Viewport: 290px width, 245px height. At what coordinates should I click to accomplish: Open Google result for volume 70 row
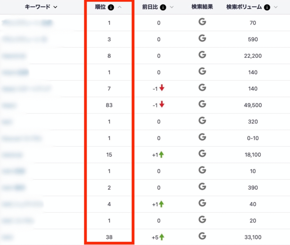tap(202, 22)
